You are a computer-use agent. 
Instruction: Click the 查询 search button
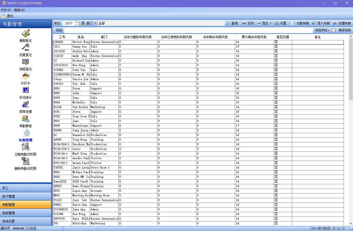(x=232, y=23)
